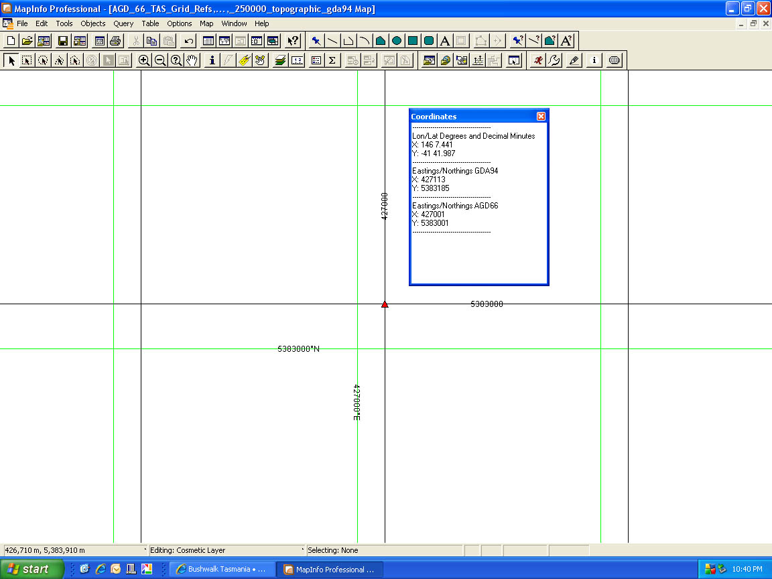Activate the yellow Label tag tool
772x579 pixels.
click(x=244, y=60)
